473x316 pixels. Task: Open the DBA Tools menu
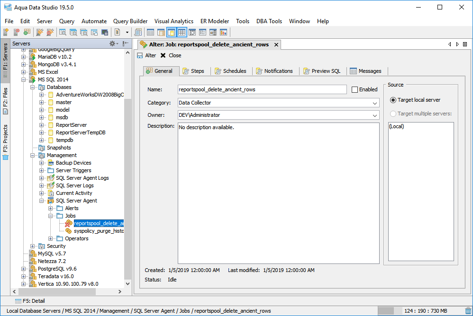click(269, 21)
